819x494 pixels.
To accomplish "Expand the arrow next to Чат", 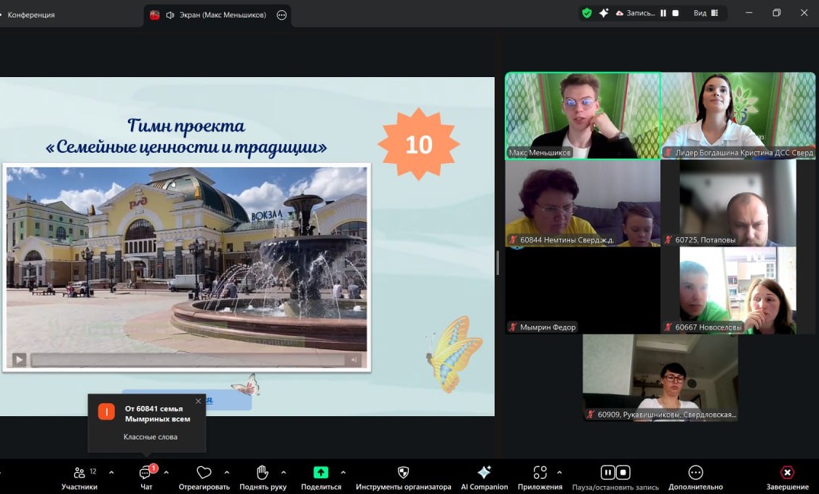I will pos(166,472).
